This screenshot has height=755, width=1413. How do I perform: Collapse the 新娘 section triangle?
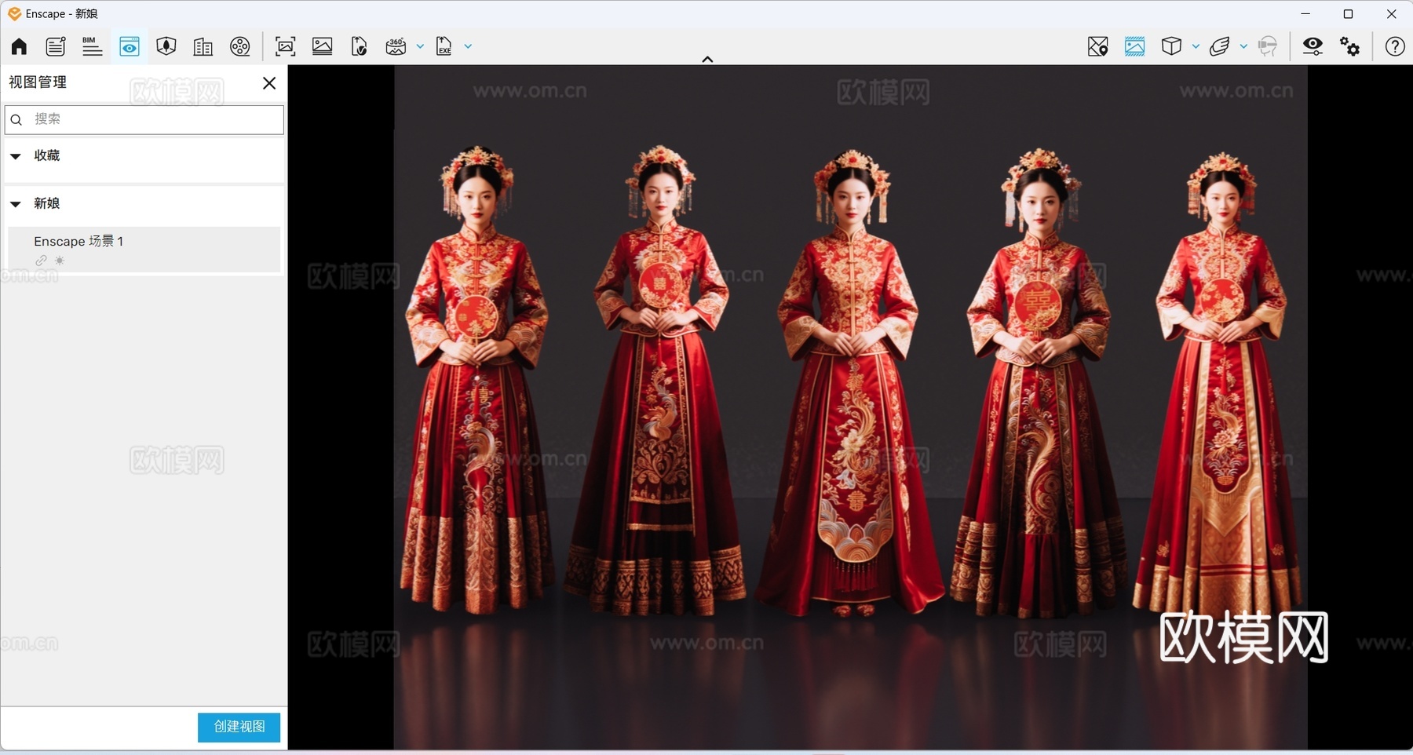16,204
